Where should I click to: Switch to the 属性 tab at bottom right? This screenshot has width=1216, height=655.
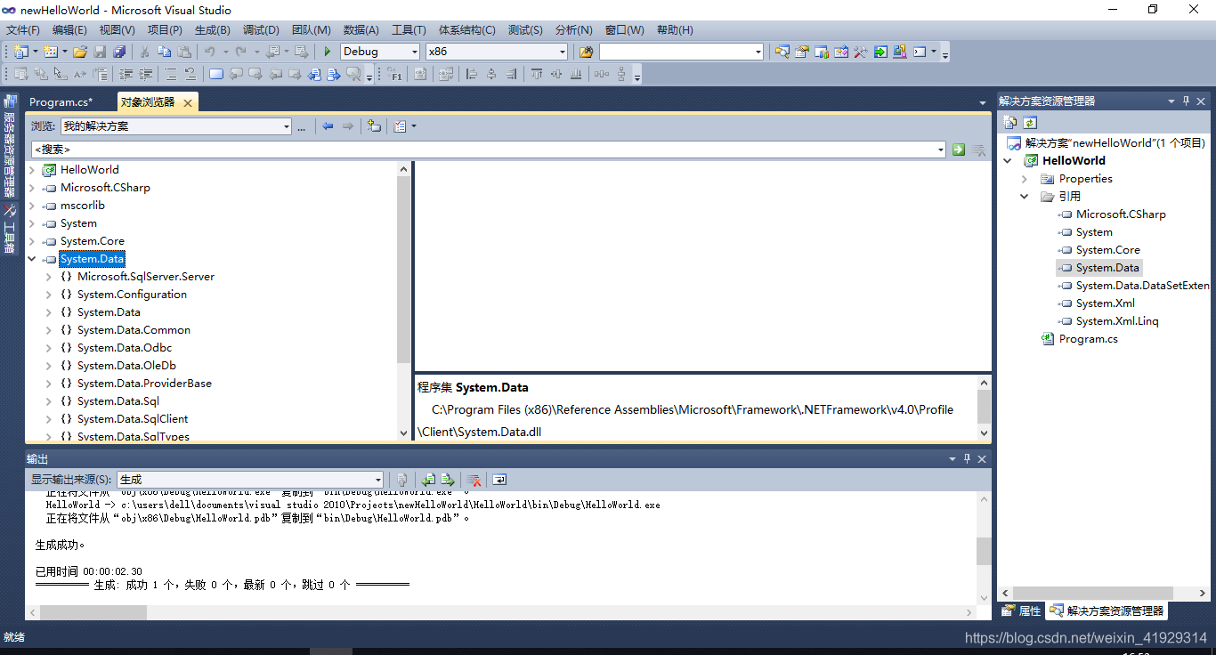coord(1021,611)
